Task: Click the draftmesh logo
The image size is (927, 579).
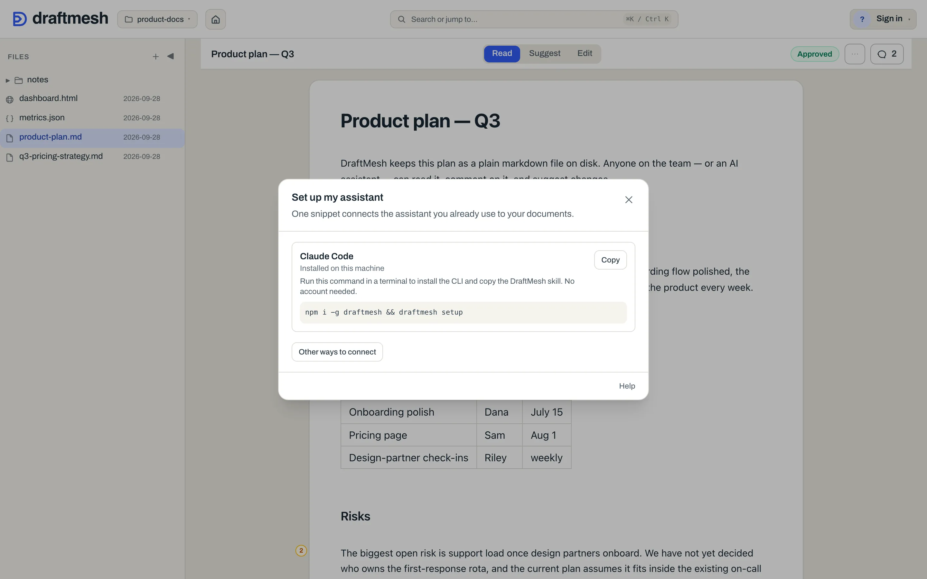Action: pos(61,18)
